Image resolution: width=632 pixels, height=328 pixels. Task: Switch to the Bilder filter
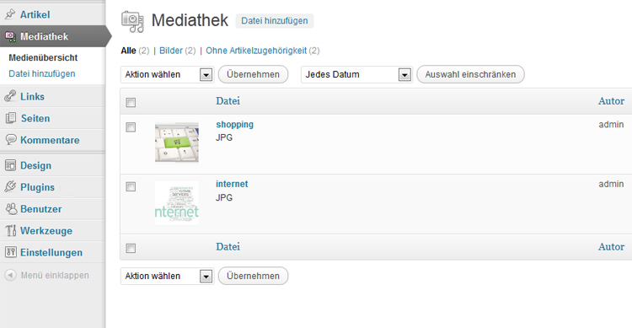[x=171, y=51]
